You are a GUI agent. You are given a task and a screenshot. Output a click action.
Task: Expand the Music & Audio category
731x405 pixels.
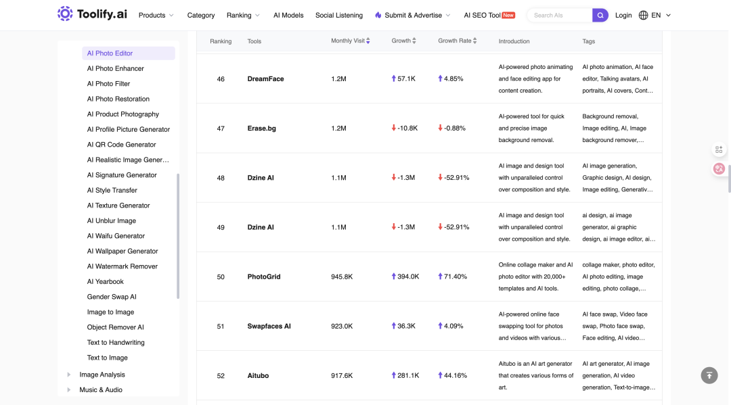pos(69,390)
